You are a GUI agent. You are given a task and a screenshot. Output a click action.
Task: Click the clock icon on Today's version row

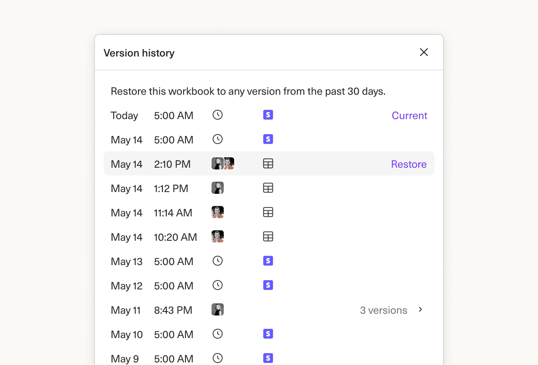pyautogui.click(x=217, y=115)
